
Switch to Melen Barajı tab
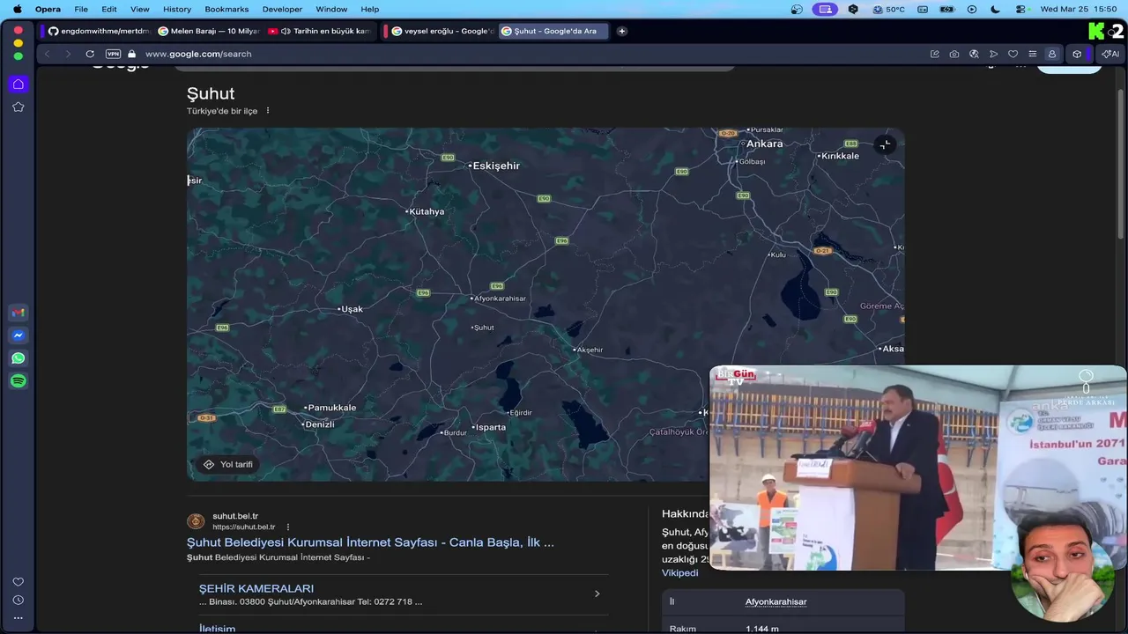coord(209,31)
